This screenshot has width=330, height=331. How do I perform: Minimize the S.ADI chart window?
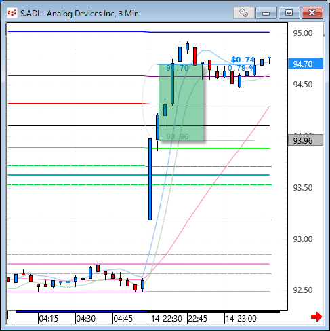click(266, 13)
